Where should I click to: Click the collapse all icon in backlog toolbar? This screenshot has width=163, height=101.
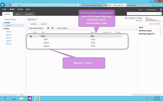point(52,28)
